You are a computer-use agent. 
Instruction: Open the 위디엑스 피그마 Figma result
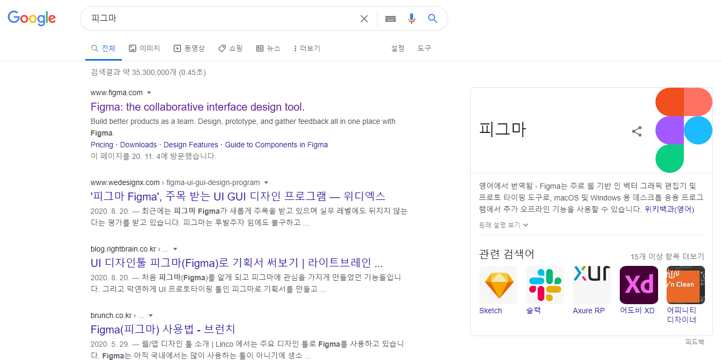(238, 196)
